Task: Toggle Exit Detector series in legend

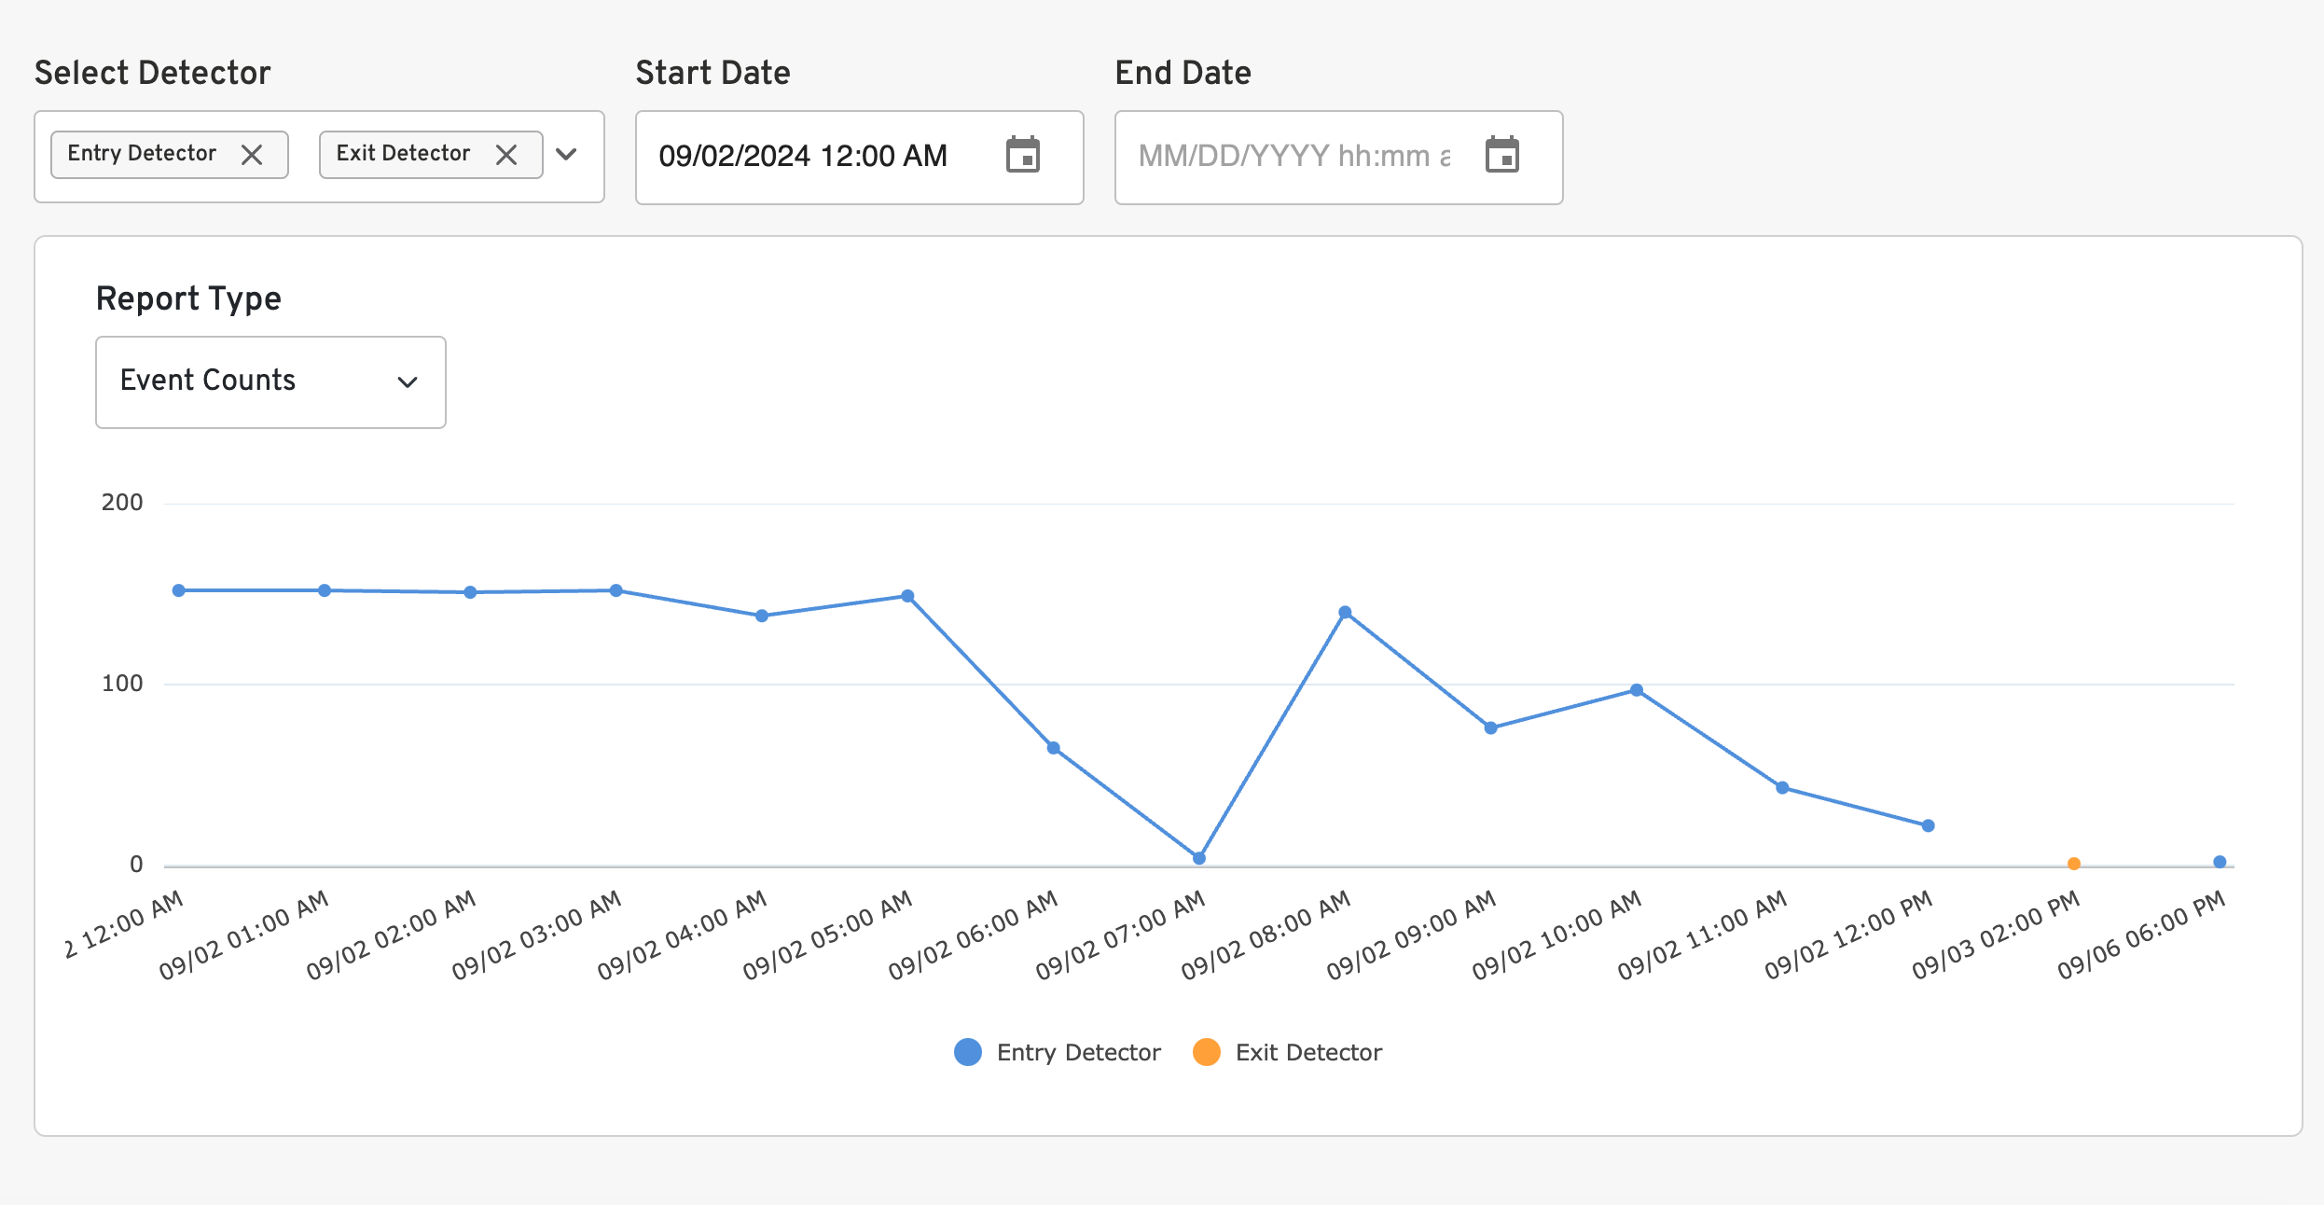Action: tap(1307, 1052)
